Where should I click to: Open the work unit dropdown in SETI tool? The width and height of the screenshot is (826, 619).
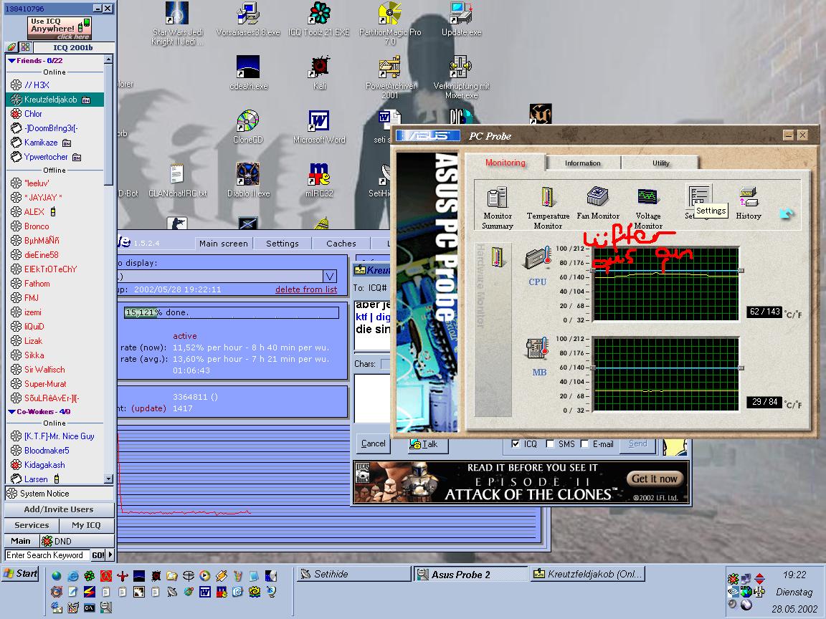(330, 277)
